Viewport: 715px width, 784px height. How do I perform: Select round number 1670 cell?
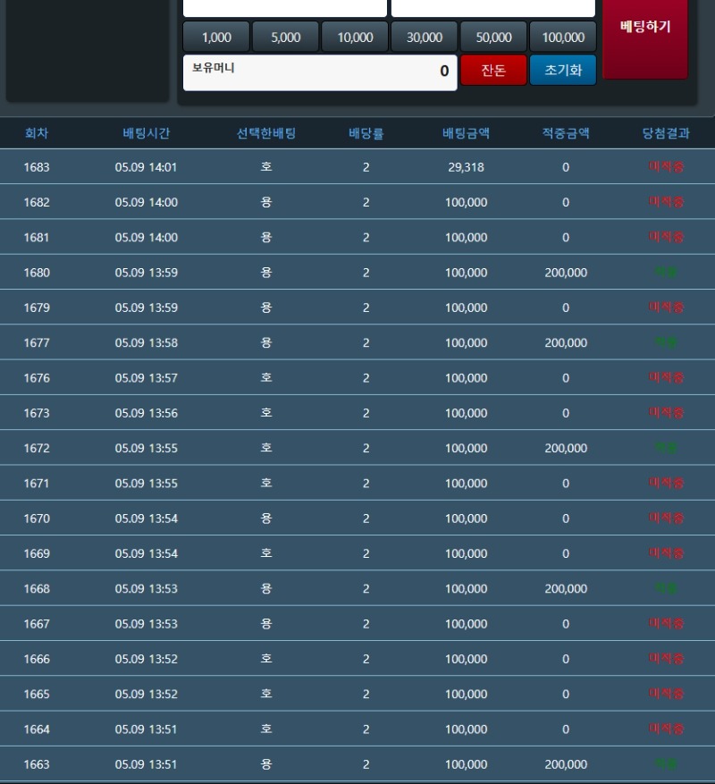pos(37,518)
